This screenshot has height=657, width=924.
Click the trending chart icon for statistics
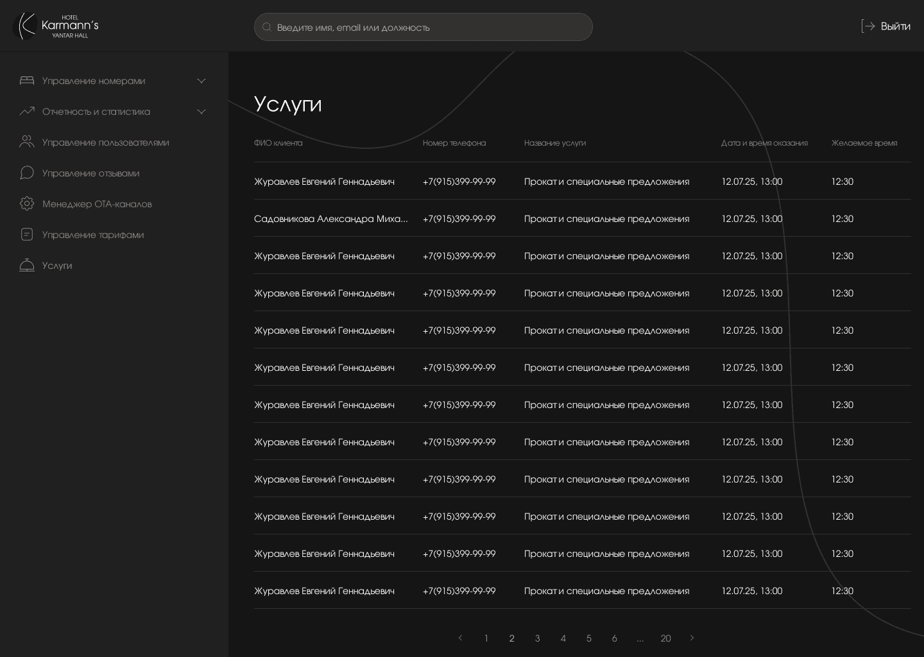pos(27,112)
